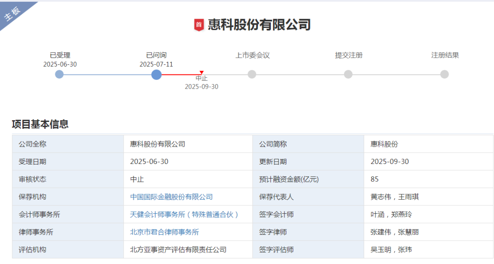Click the 中止 value in 审核状态 row

(137, 180)
